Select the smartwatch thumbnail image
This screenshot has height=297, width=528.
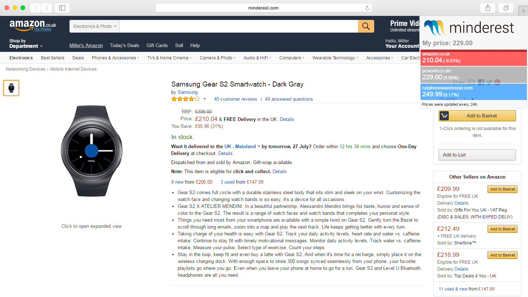[11, 88]
